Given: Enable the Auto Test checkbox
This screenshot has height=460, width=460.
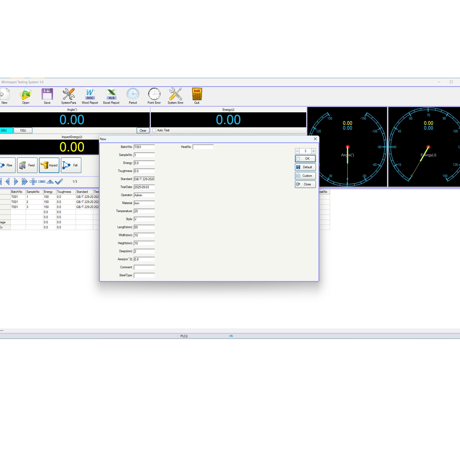Looking at the screenshot, I should click(x=154, y=131).
